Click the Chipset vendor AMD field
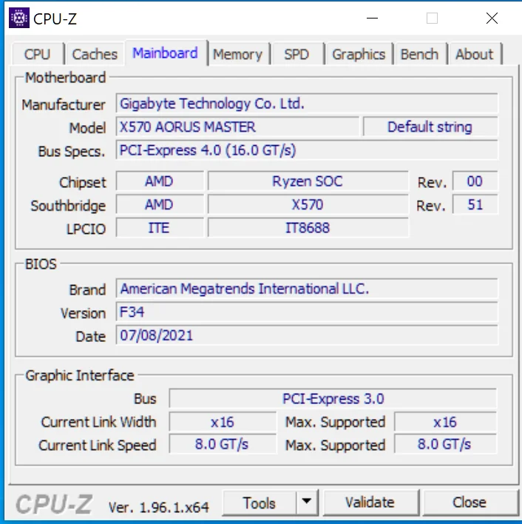 point(160,181)
